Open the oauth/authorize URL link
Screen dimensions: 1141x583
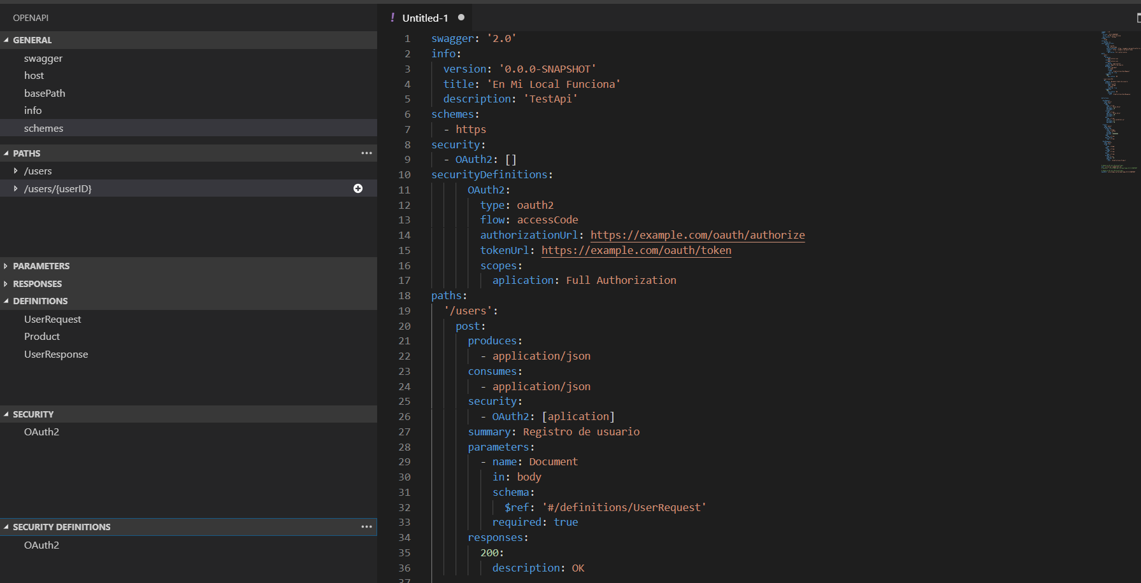coord(697,235)
